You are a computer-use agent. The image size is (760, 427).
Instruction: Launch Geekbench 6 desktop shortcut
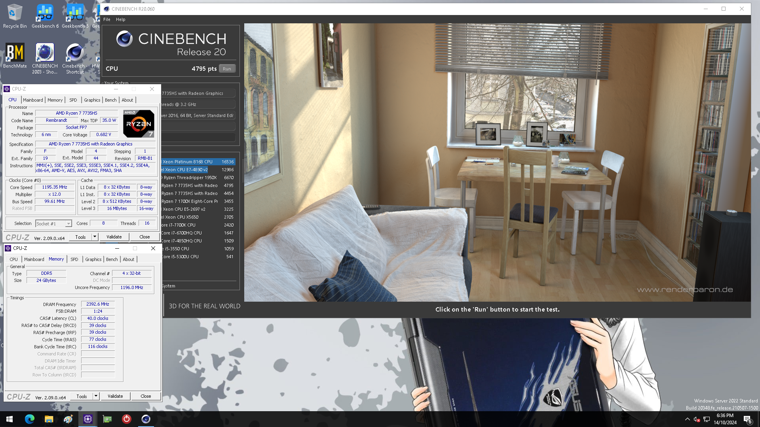point(45,16)
